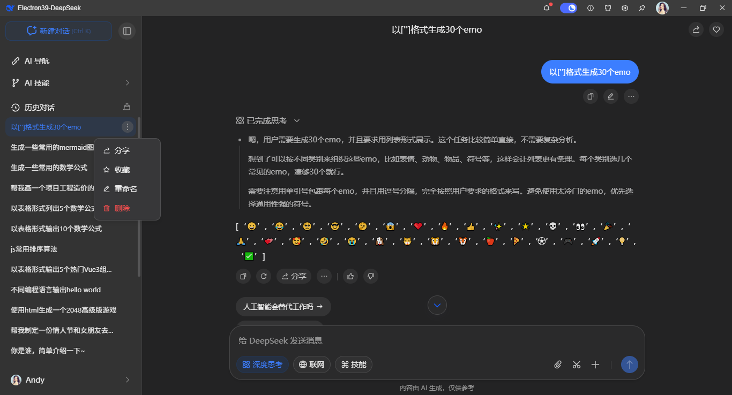Enable the 联网 web search mode
Screen dimensions: 732x395
click(311, 364)
